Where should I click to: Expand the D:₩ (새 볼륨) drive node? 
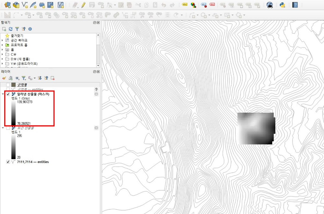pos(2,59)
